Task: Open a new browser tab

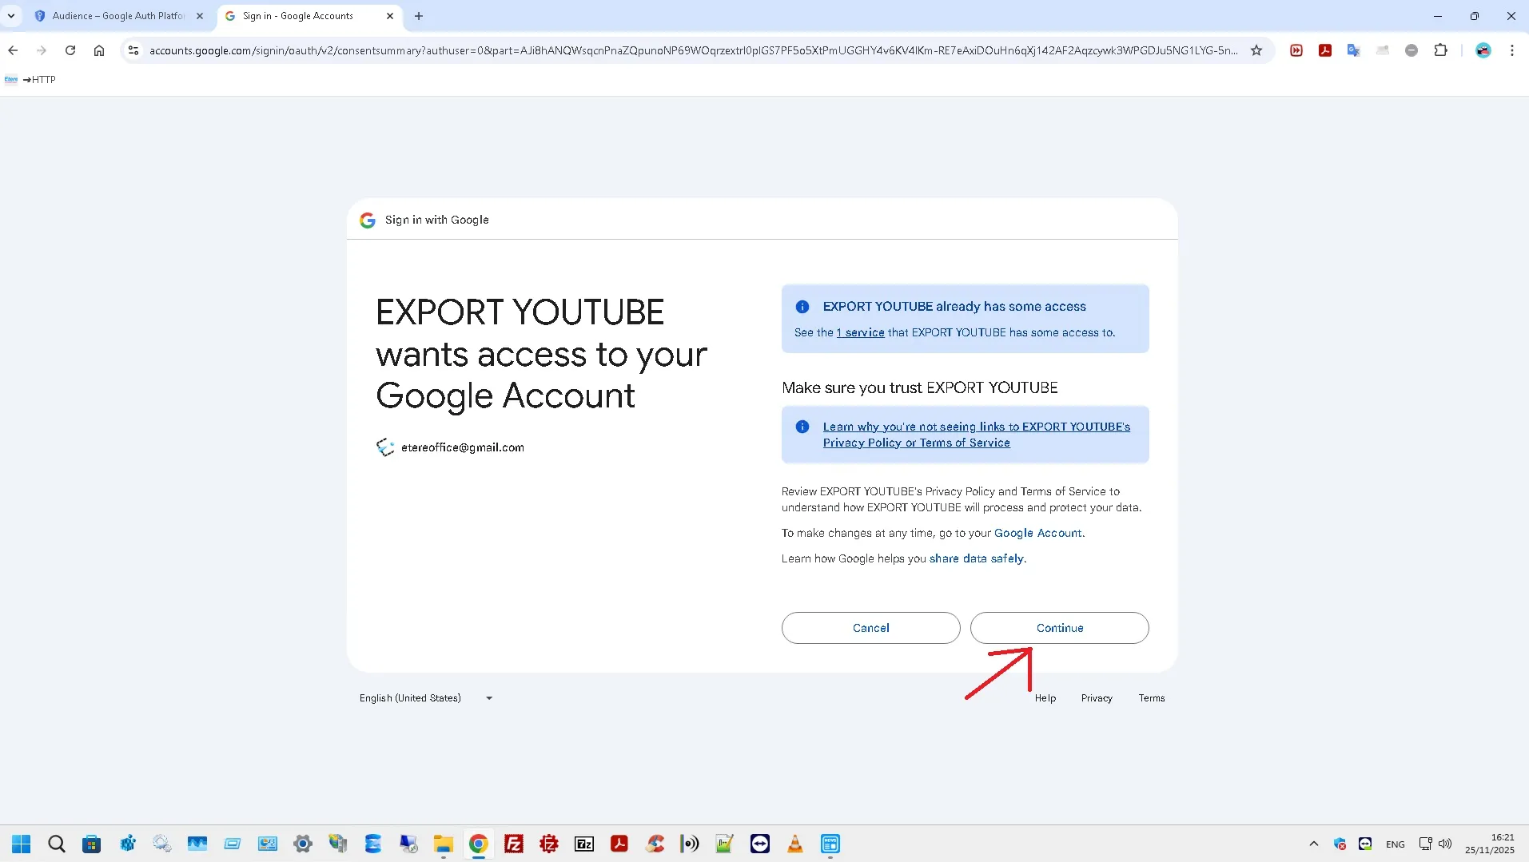Action: click(x=419, y=16)
